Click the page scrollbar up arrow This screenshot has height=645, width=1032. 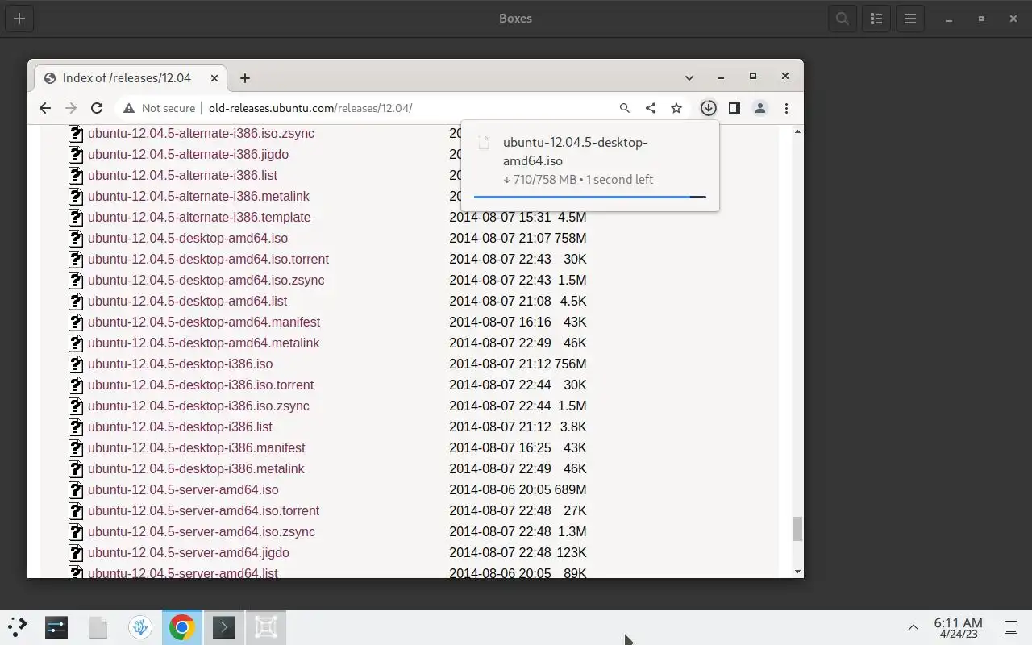798,131
